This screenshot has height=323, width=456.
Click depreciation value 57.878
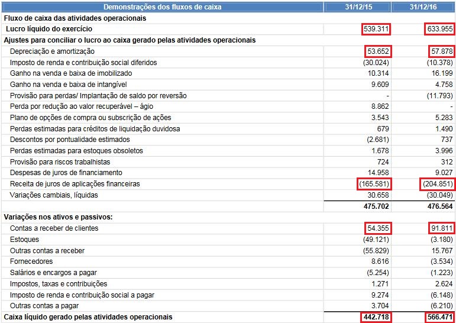[x=442, y=51]
